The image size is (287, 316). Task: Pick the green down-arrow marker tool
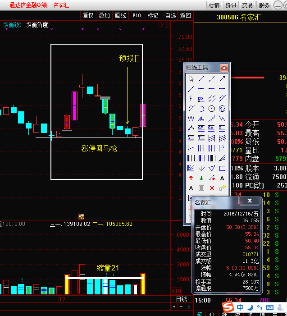pyautogui.click(x=201, y=178)
